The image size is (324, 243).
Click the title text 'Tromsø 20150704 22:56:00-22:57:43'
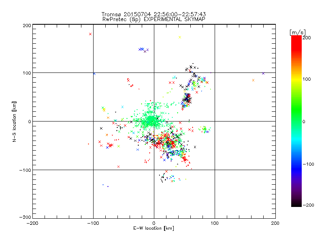coord(153,14)
